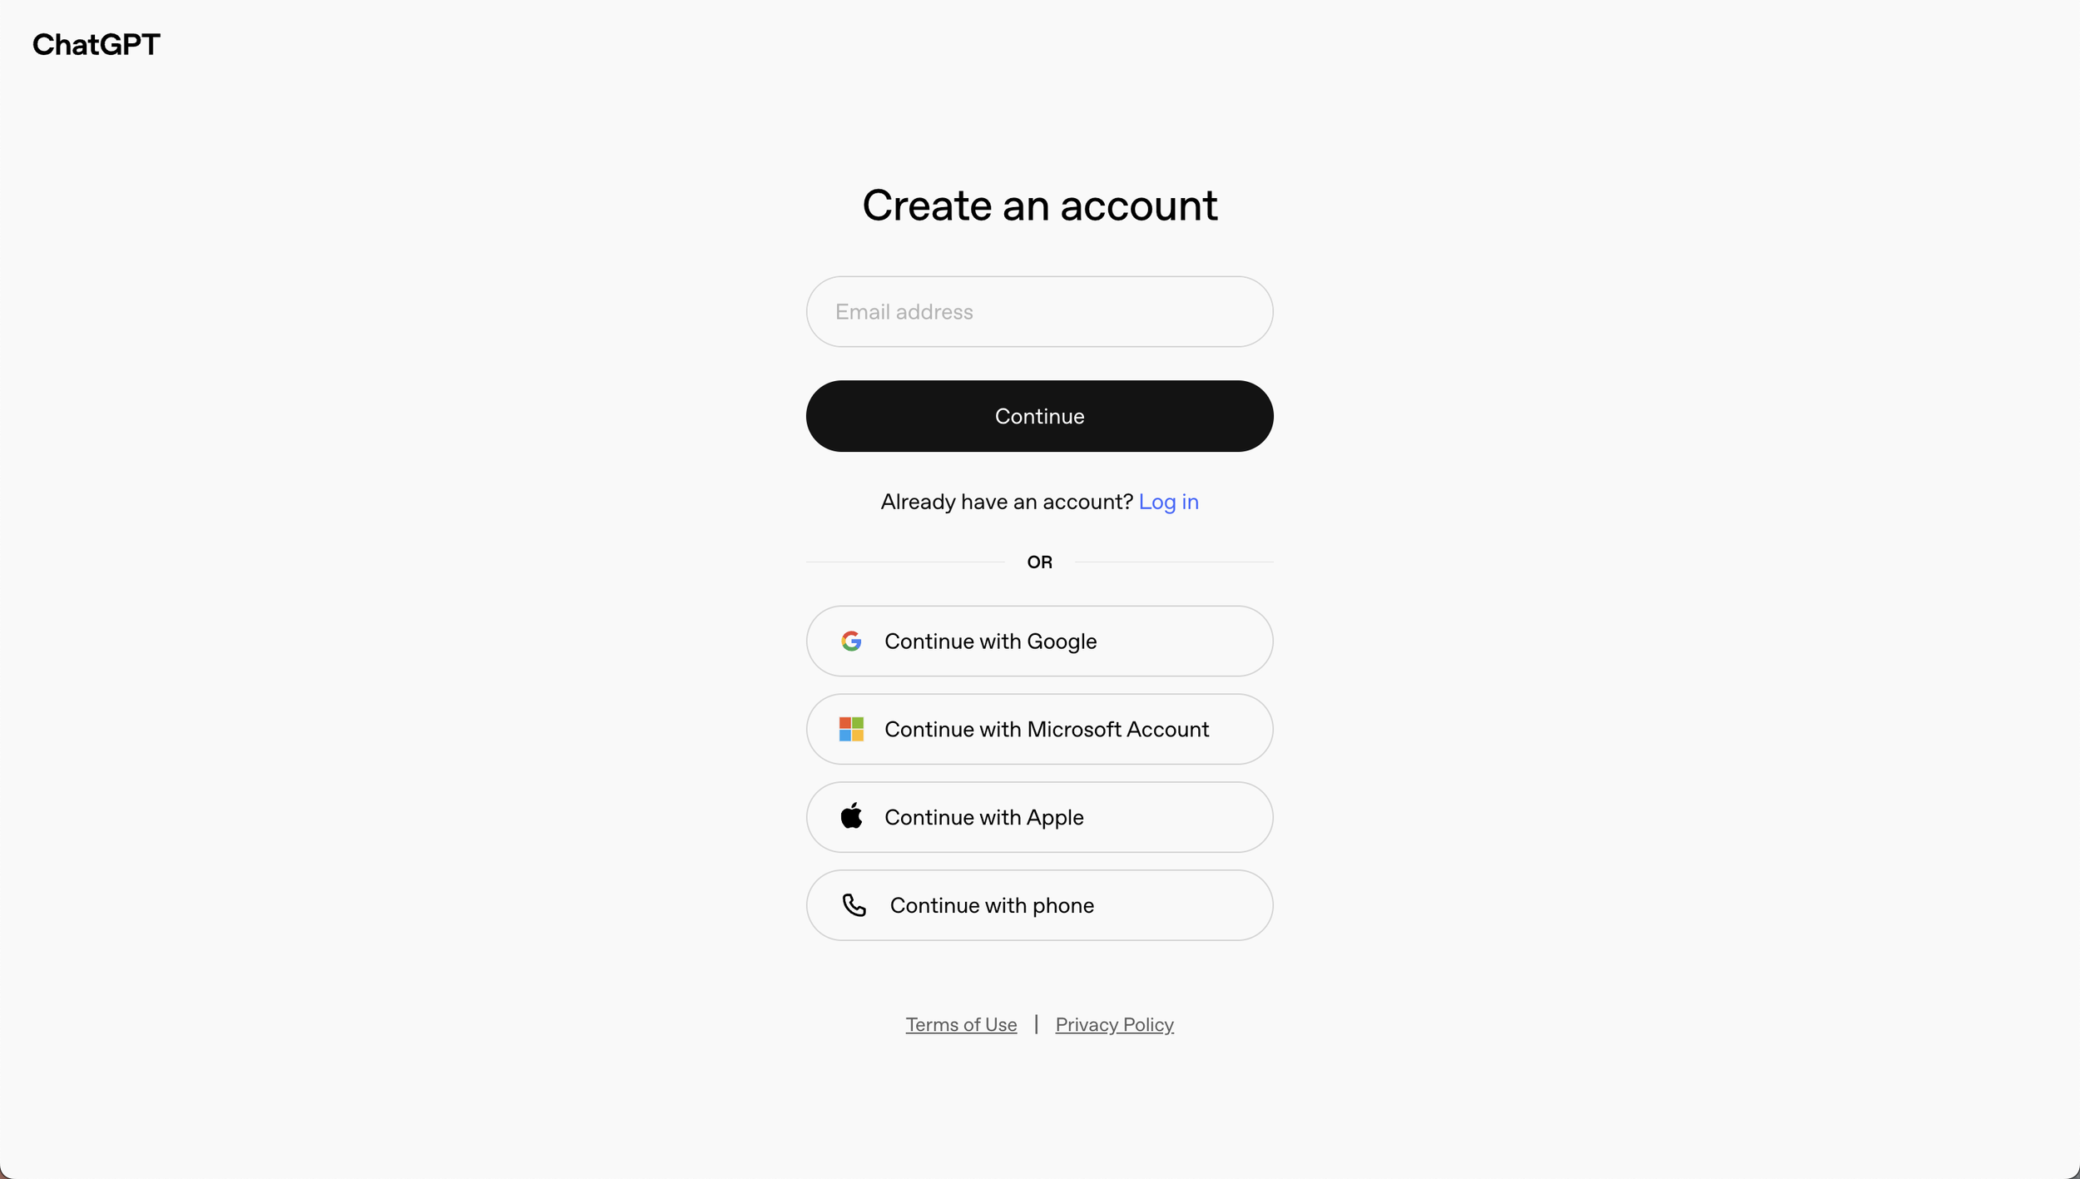This screenshot has height=1179, width=2080.
Task: Focus the Email address input field
Action: pos(1039,312)
